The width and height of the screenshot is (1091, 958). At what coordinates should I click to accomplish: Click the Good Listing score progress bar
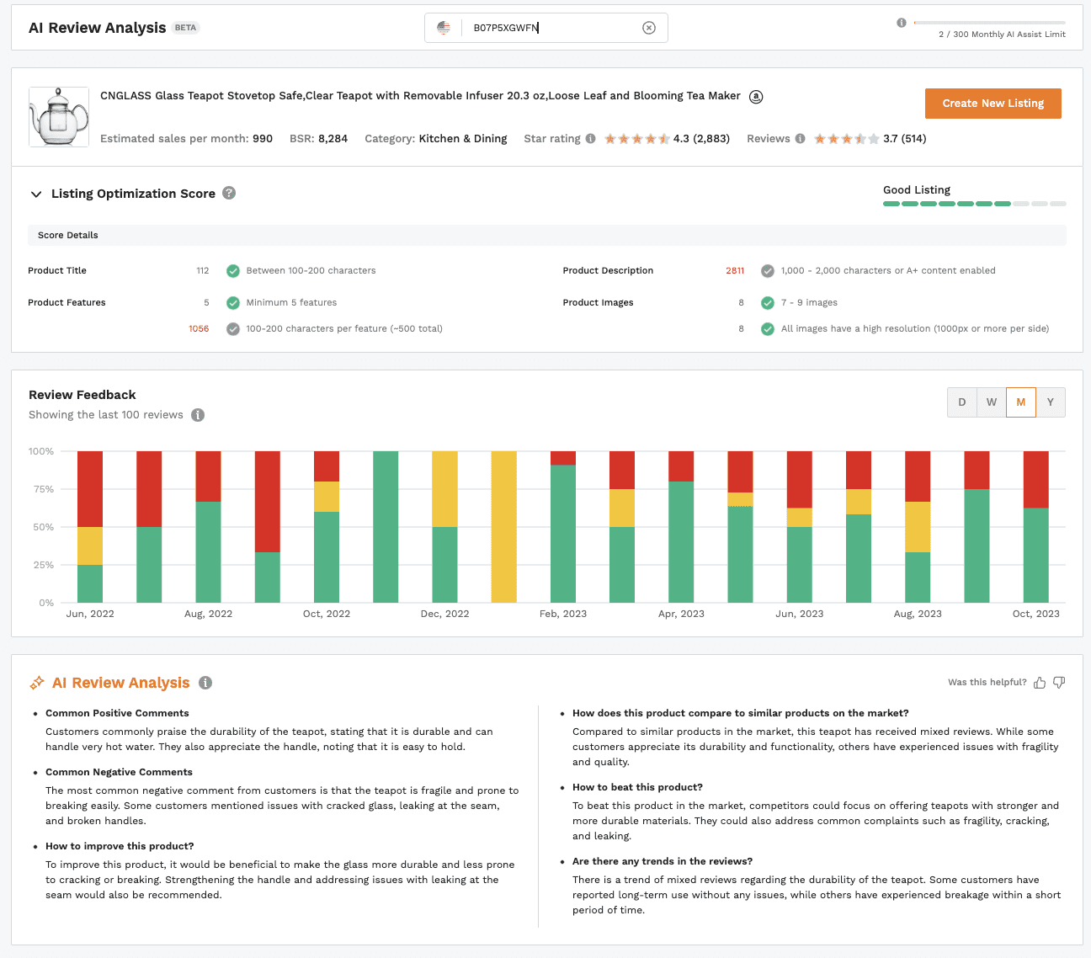[x=974, y=204]
